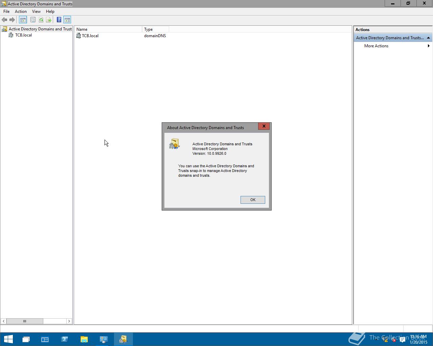This screenshot has width=433, height=346.
Task: Click the tree pane horizontal scrollbar thumb
Action: point(25,321)
